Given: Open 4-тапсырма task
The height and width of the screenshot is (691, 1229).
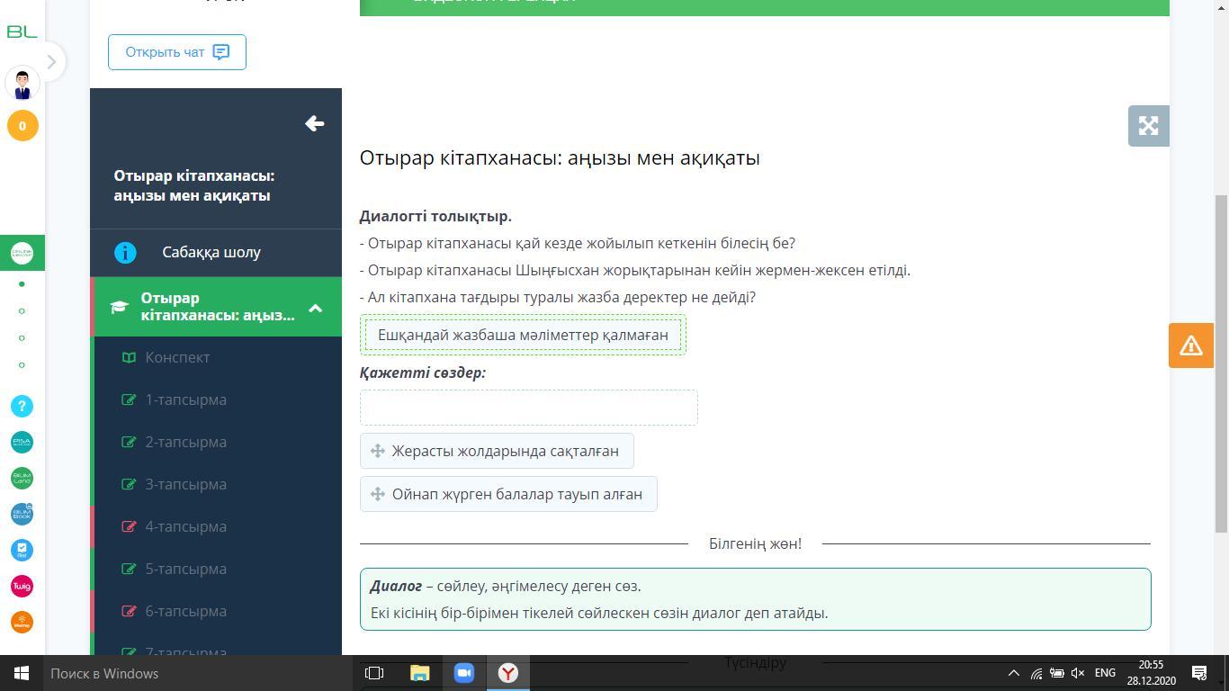Looking at the screenshot, I should point(186,526).
